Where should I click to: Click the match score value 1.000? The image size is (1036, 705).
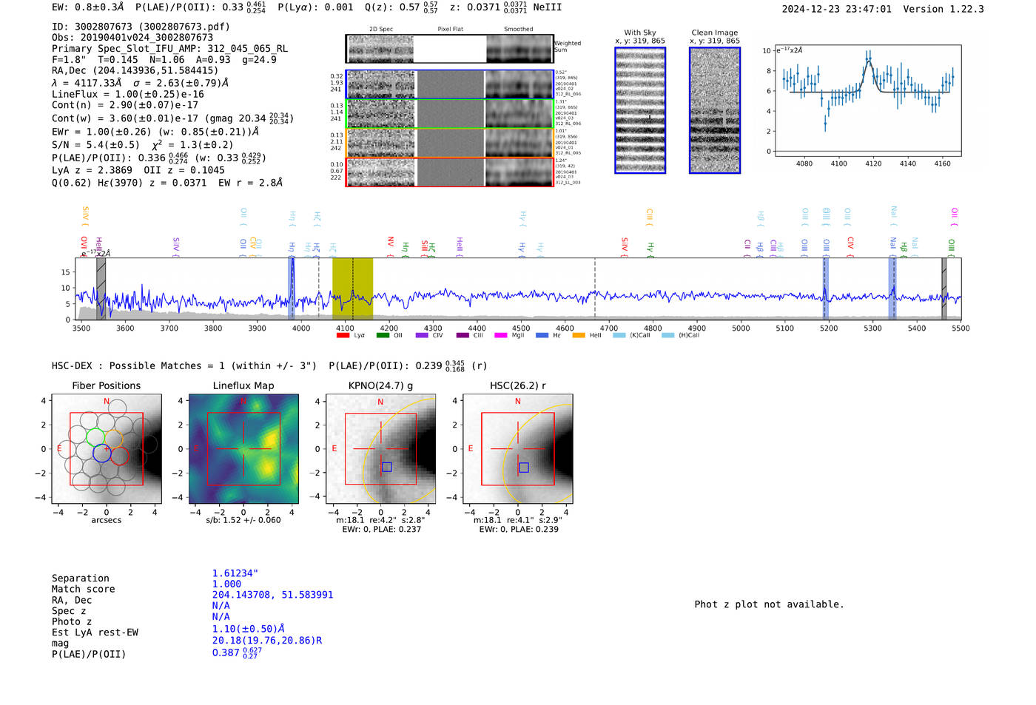227,584
